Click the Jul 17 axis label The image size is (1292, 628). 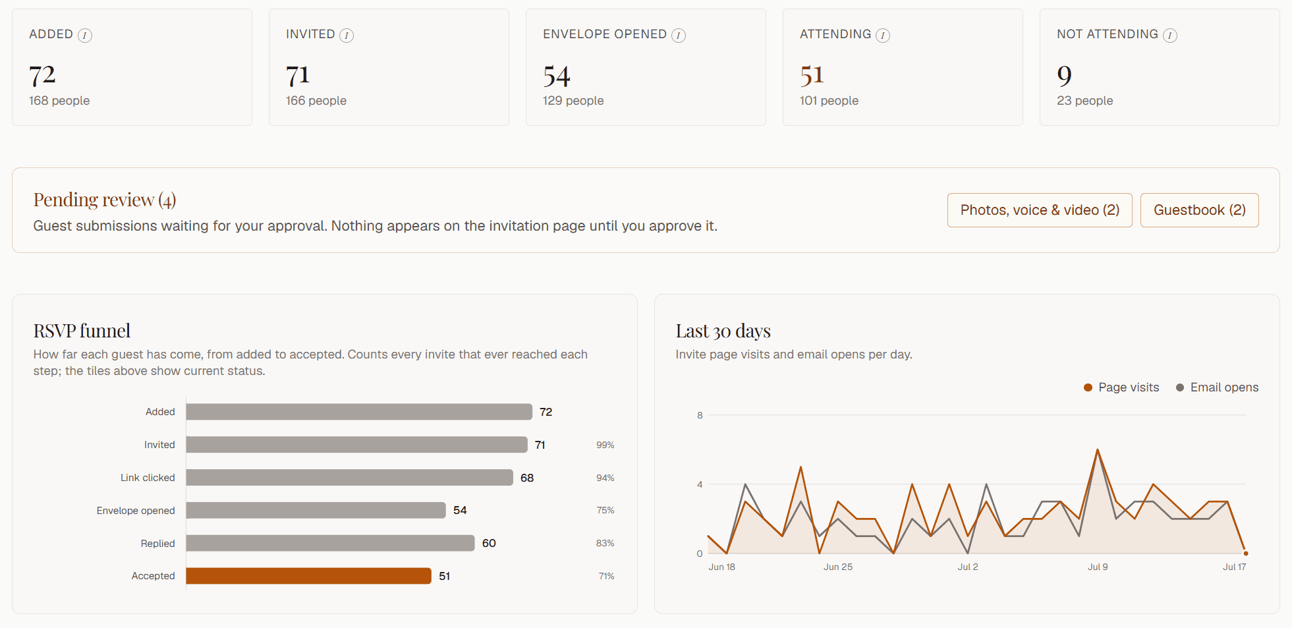coord(1235,567)
